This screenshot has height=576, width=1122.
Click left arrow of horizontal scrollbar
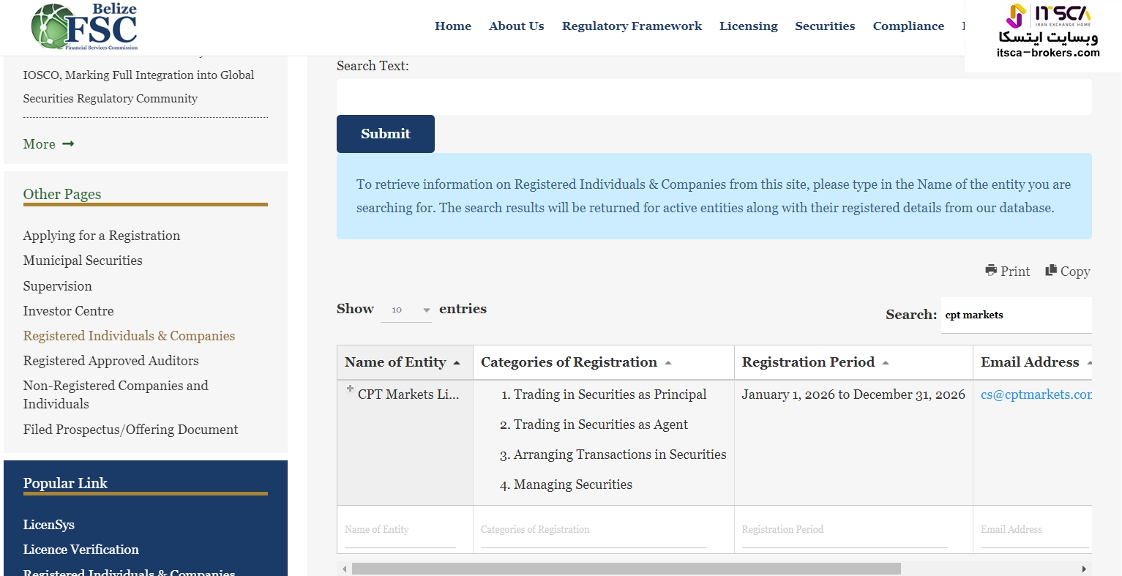click(344, 569)
